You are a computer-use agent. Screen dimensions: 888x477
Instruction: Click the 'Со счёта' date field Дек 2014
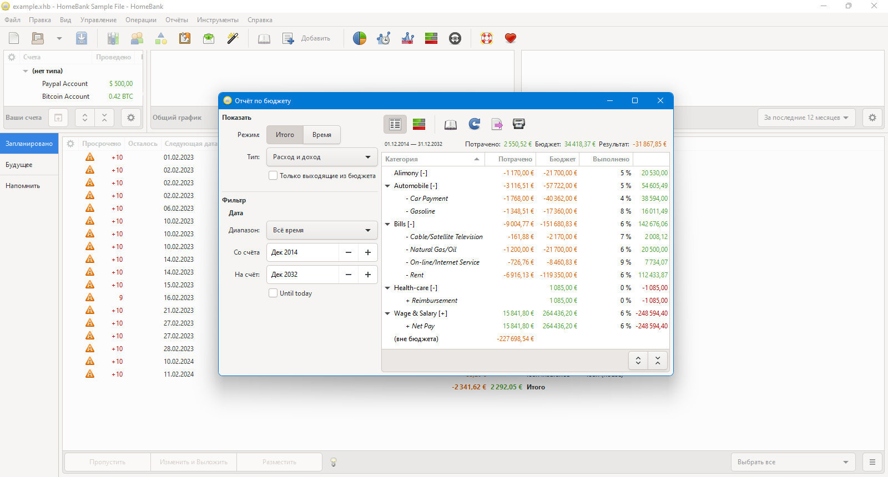coord(303,252)
